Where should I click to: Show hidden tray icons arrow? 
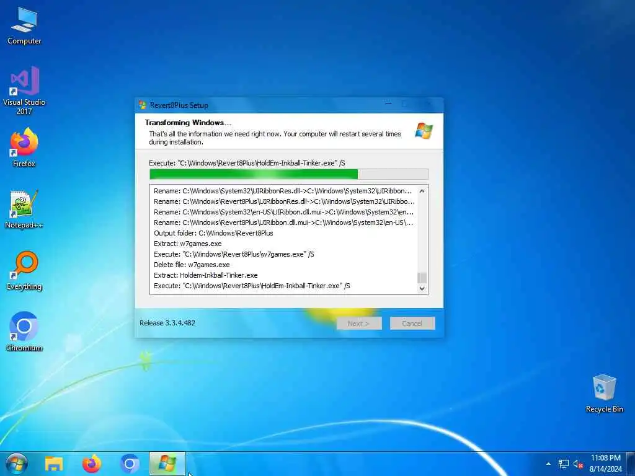click(x=548, y=464)
